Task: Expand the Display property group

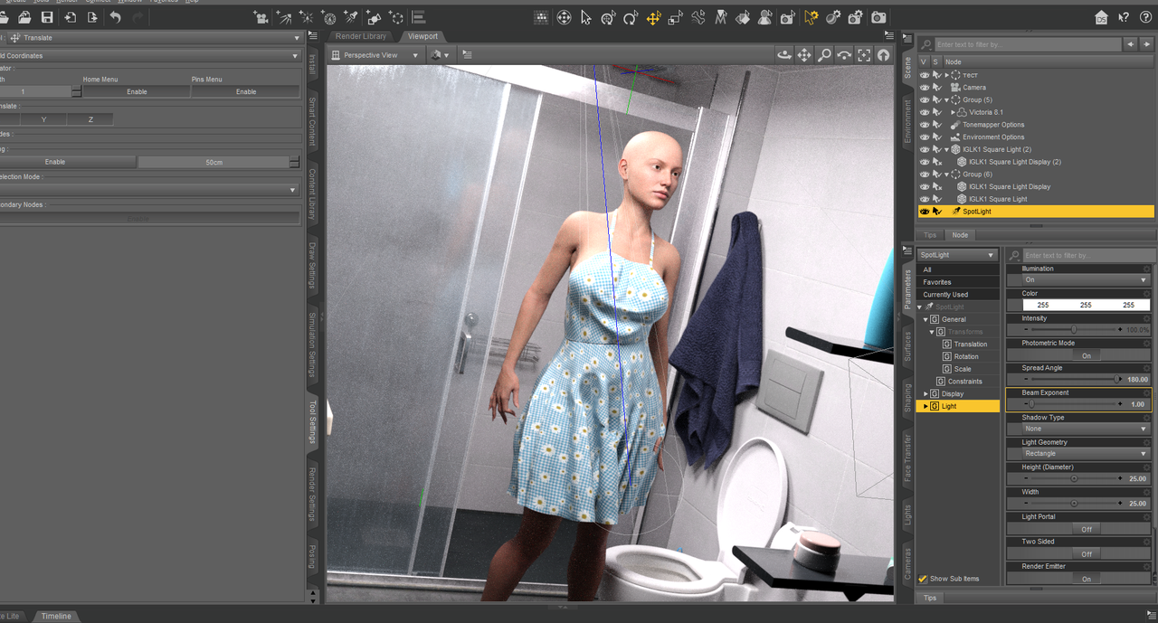Action: 925,394
